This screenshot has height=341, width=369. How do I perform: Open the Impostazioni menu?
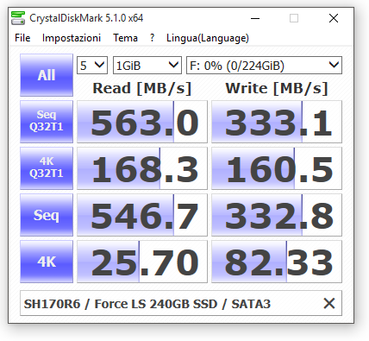click(72, 38)
